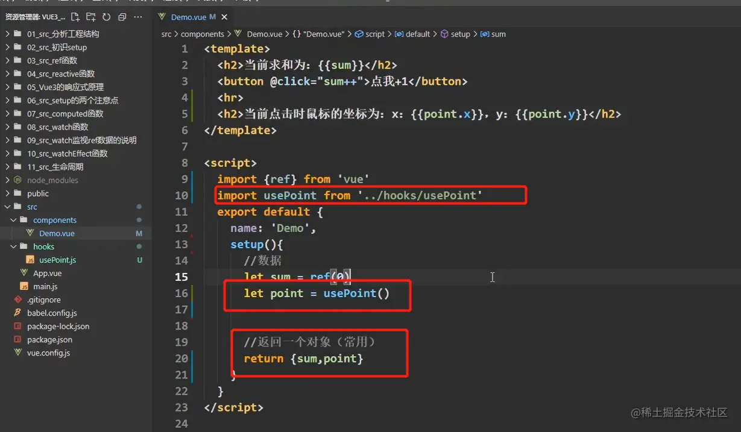
Task: Click the 'components' breadcrumb segment
Action: point(202,34)
